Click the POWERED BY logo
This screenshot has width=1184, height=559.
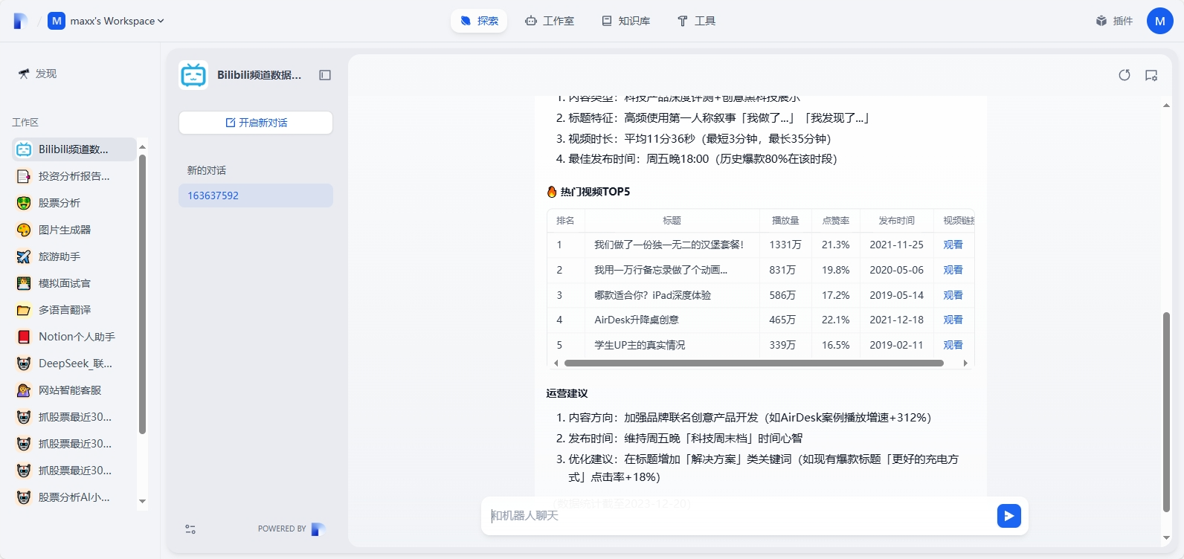tap(318, 529)
